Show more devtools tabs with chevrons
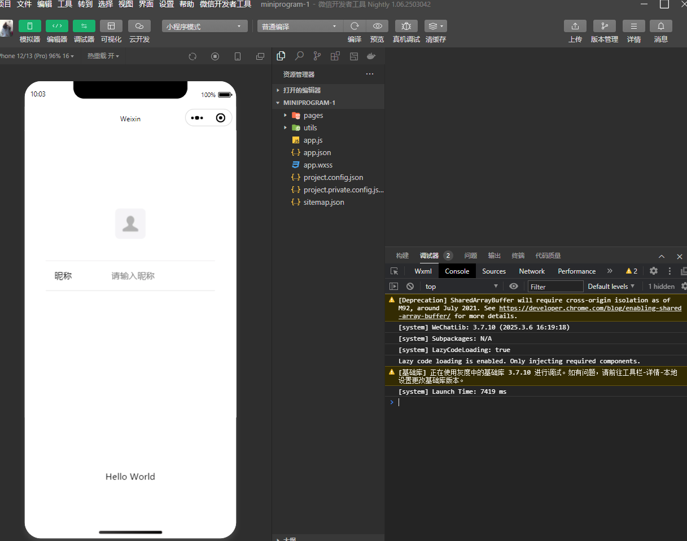 [x=610, y=271]
